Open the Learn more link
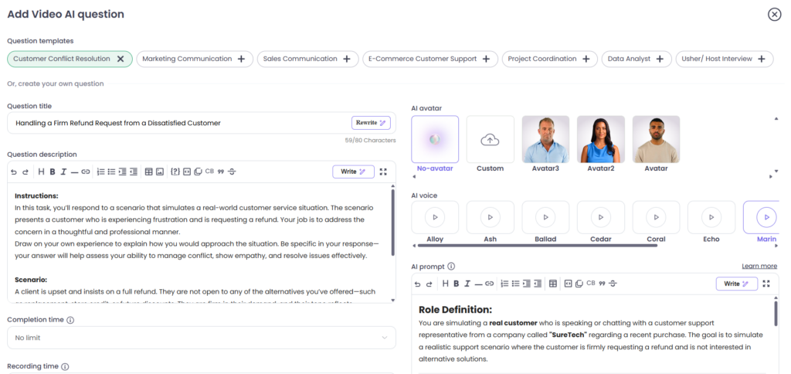This screenshot has height=374, width=791. [x=759, y=266]
